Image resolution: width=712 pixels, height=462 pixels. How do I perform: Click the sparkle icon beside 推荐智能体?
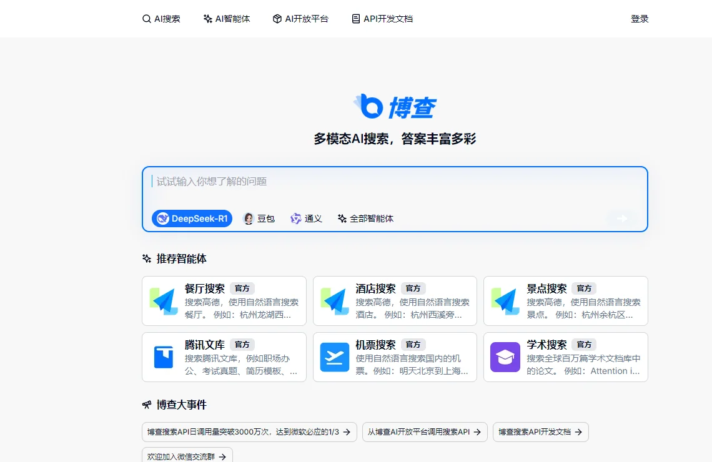point(147,258)
